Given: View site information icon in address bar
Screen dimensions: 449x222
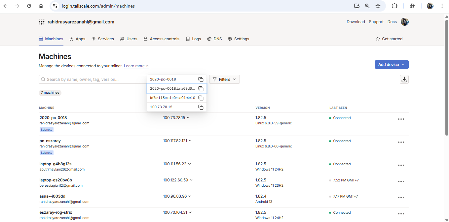Looking at the screenshot, I should [55, 6].
